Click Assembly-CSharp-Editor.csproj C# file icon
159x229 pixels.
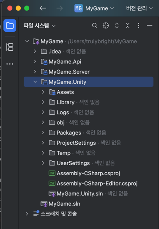tap(52, 183)
